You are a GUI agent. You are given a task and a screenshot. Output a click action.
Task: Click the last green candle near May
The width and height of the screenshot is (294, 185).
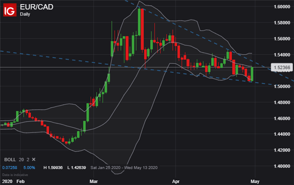tap(252, 74)
